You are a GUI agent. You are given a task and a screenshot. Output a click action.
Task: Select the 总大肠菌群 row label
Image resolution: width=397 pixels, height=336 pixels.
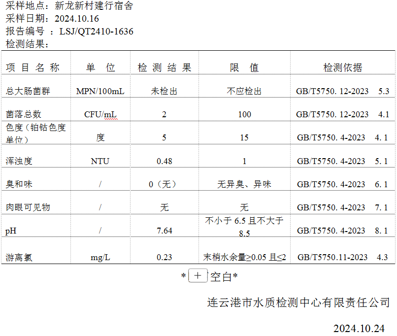click(28, 91)
